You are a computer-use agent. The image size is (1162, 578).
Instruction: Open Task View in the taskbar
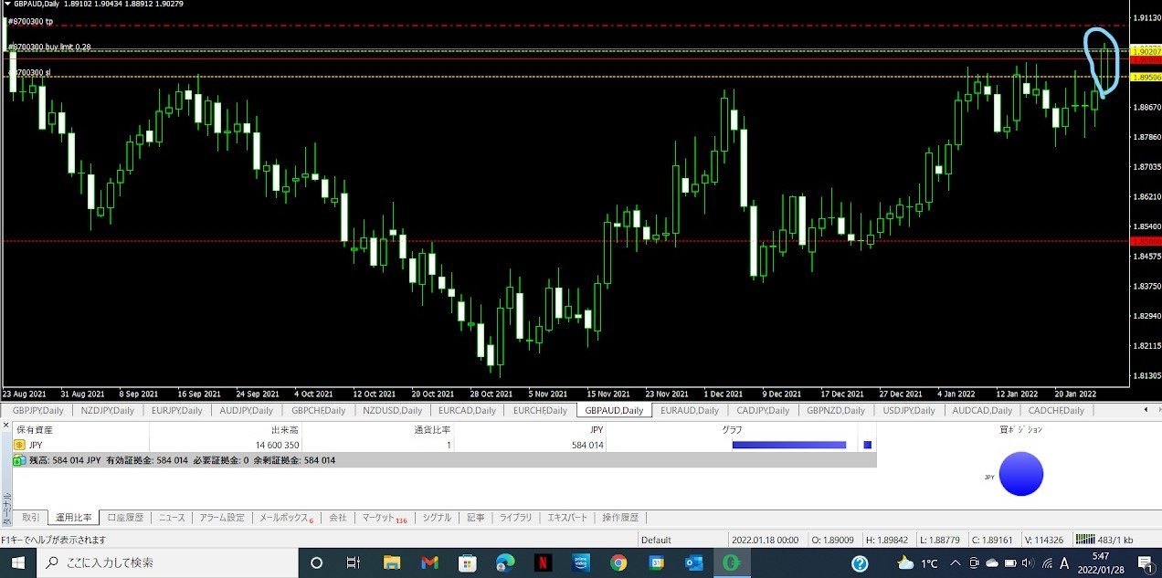pyautogui.click(x=354, y=562)
